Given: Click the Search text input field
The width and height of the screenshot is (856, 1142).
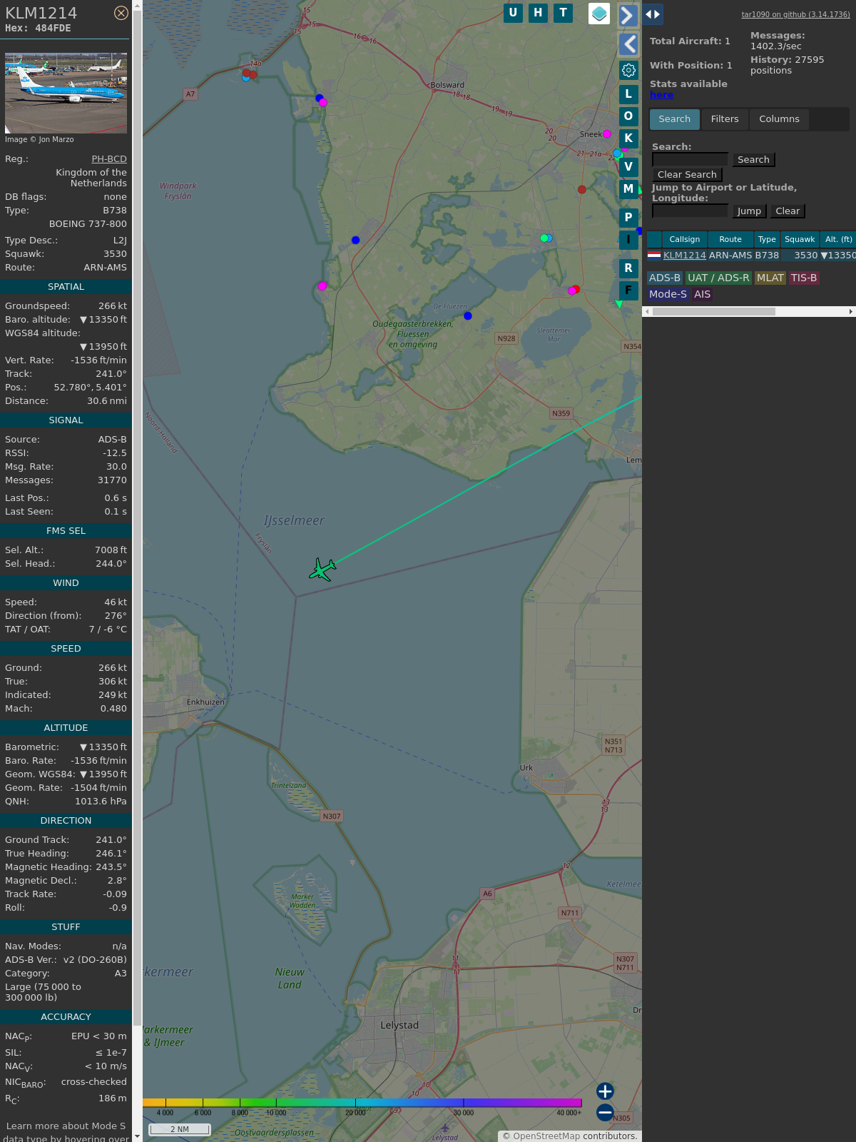Looking at the screenshot, I should pos(690,159).
